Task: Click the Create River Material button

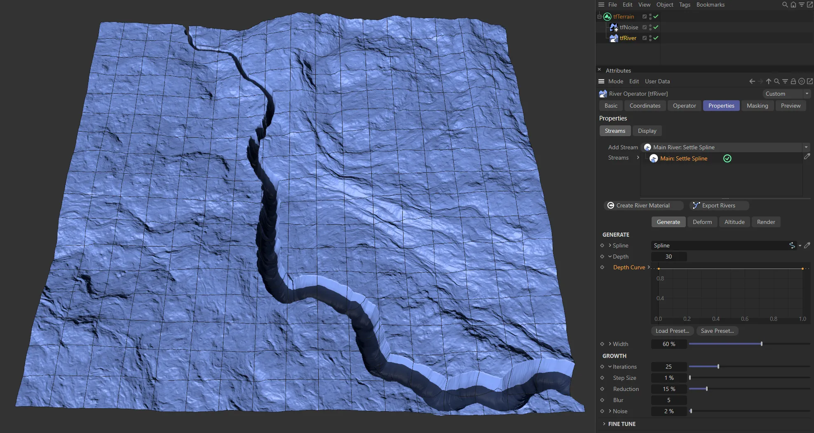Action: 643,205
